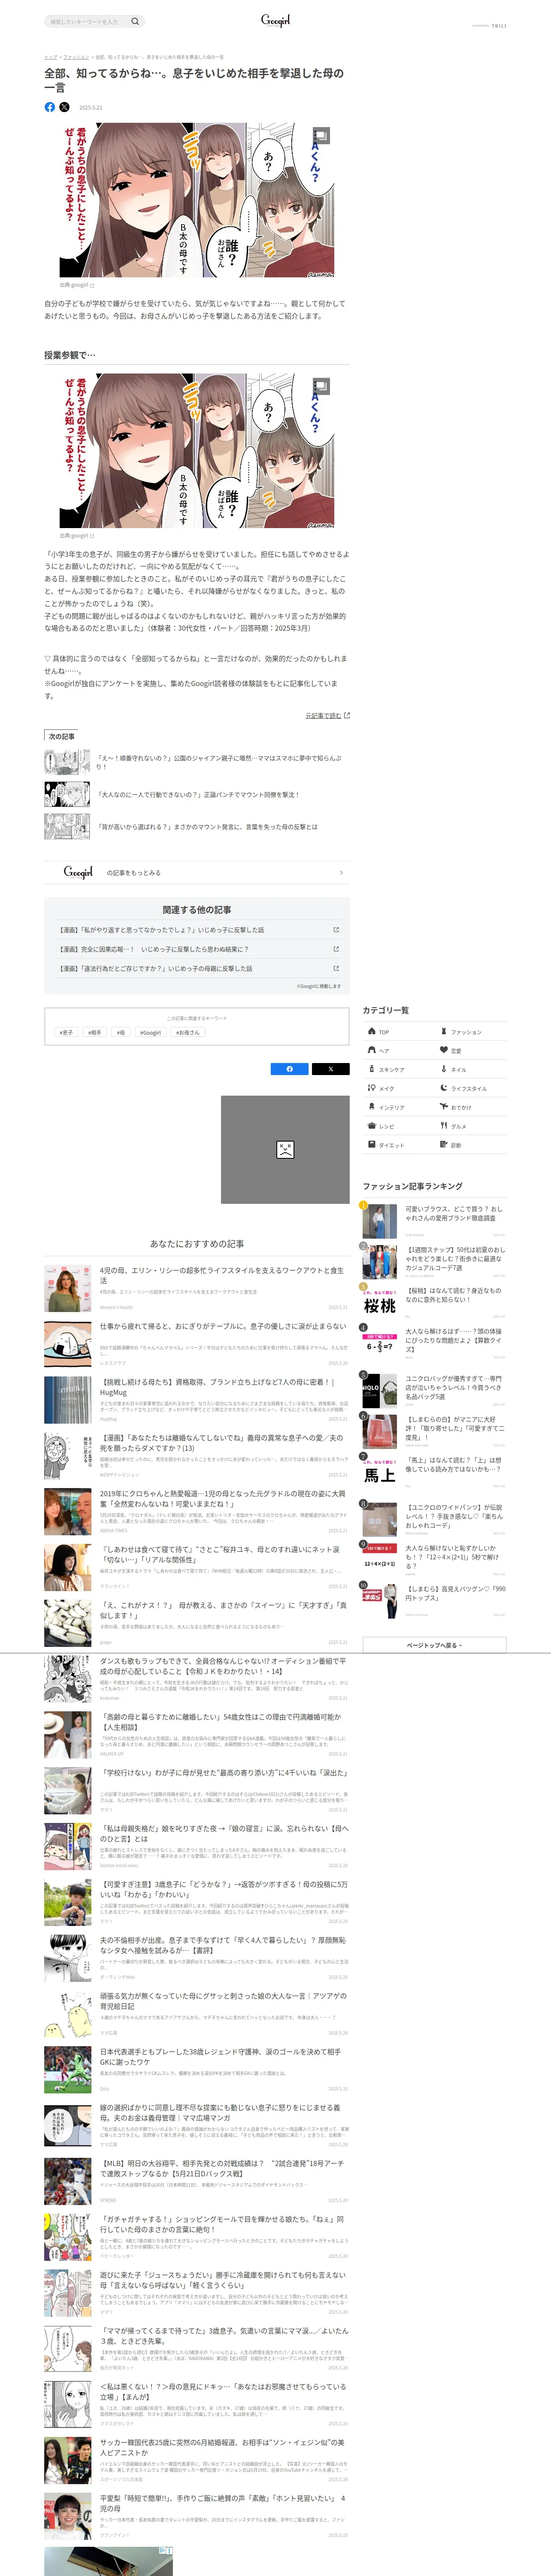Image resolution: width=551 pixels, height=2576 pixels.
Task: Click the broken ad placeholder image
Action: [285, 1150]
